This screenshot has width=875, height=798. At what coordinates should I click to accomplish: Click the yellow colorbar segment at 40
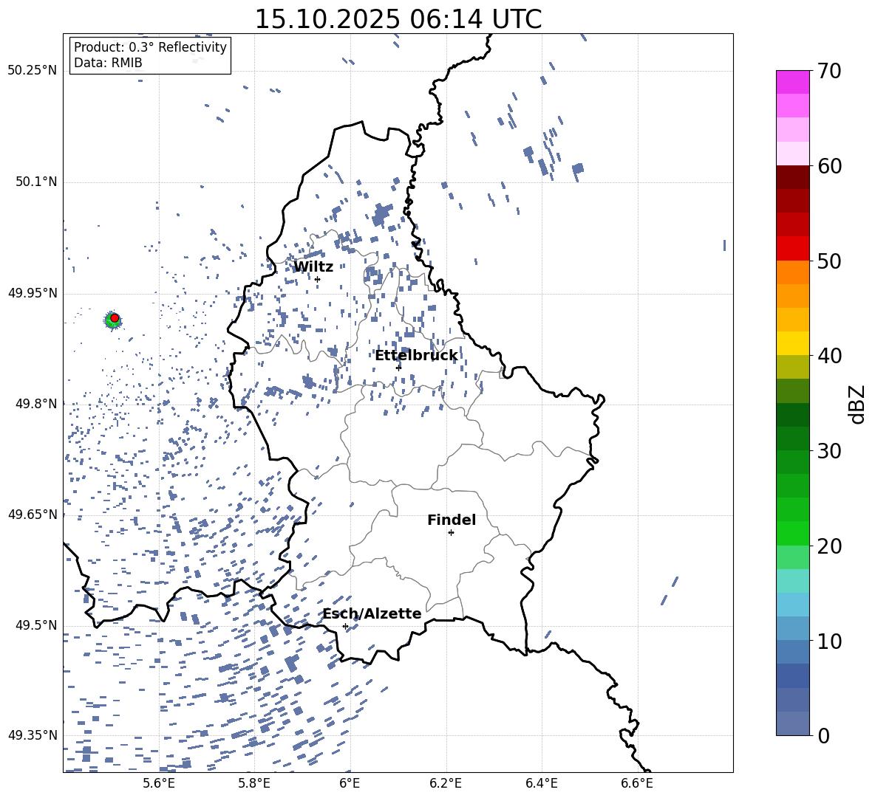(792, 343)
